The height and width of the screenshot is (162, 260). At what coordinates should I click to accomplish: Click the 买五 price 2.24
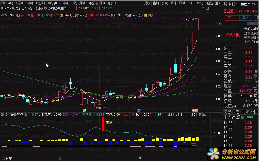(x=249, y=66)
